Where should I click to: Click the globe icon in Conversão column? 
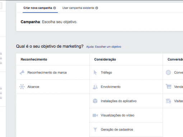tap(168, 72)
